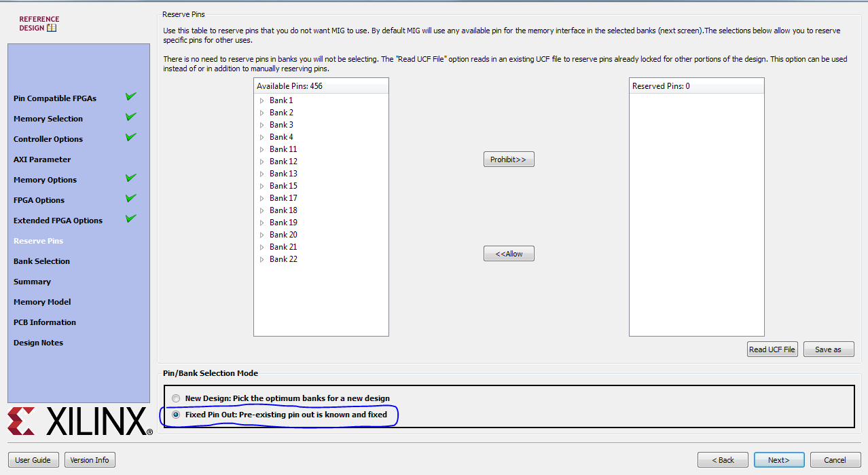Open Summary step in sidebar
This screenshot has width=868, height=475.
point(32,282)
